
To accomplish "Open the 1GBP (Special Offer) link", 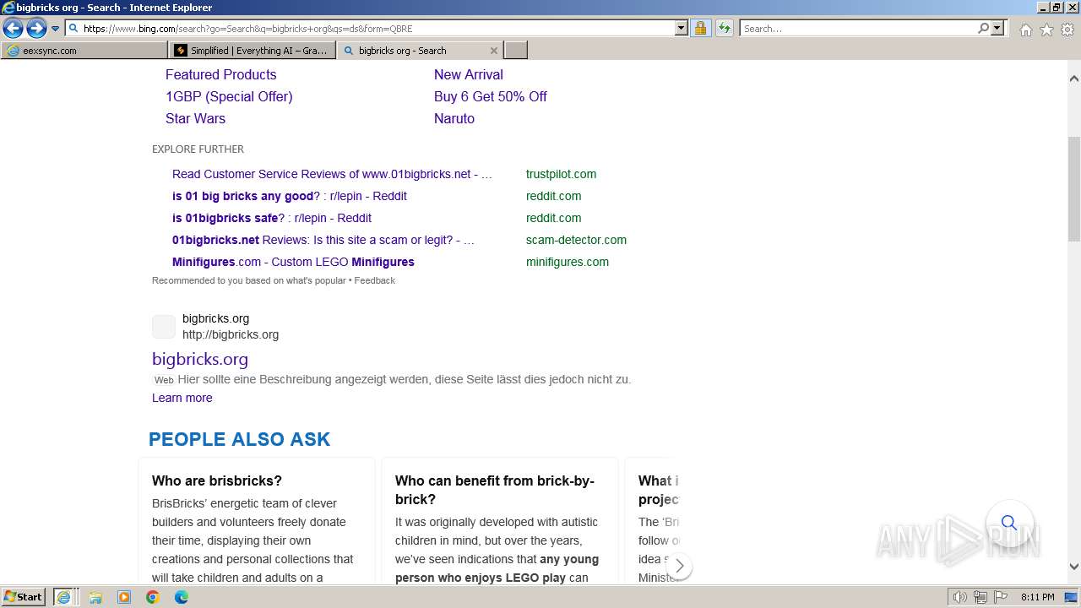I will 229,96.
